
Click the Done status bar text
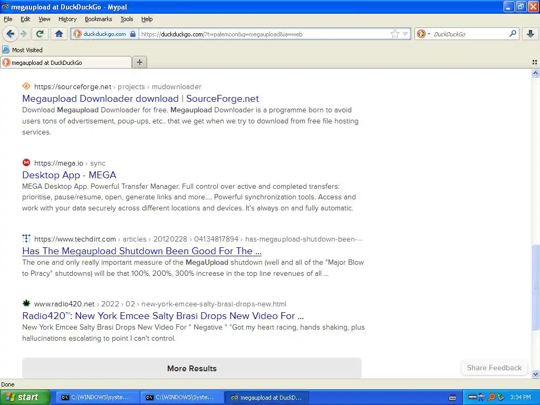[7, 384]
